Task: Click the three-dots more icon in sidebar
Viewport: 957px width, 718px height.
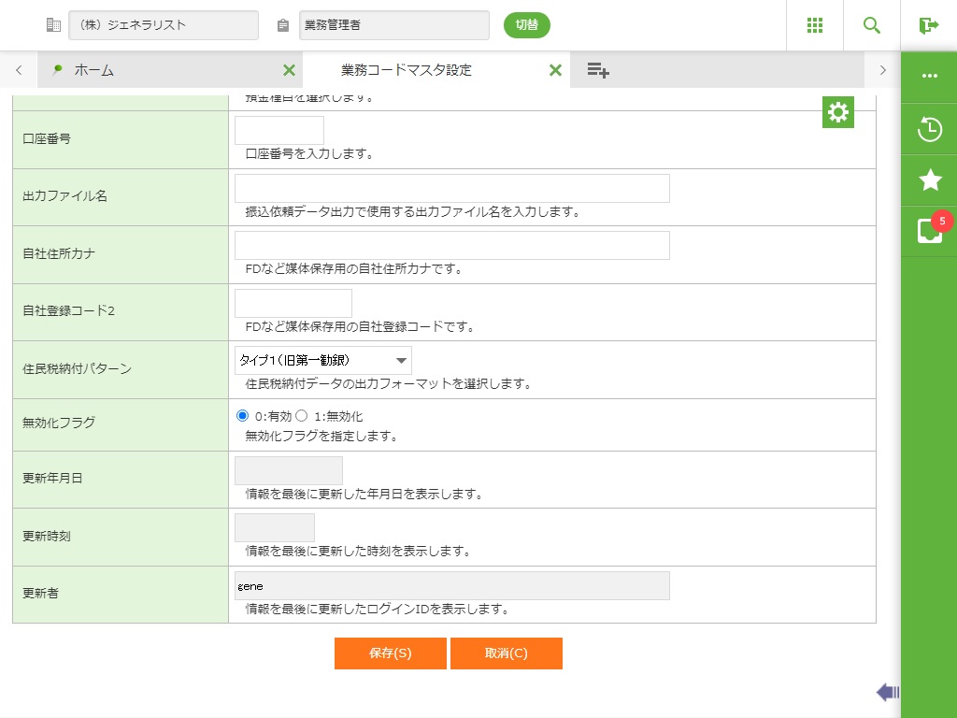Action: pyautogui.click(x=930, y=76)
